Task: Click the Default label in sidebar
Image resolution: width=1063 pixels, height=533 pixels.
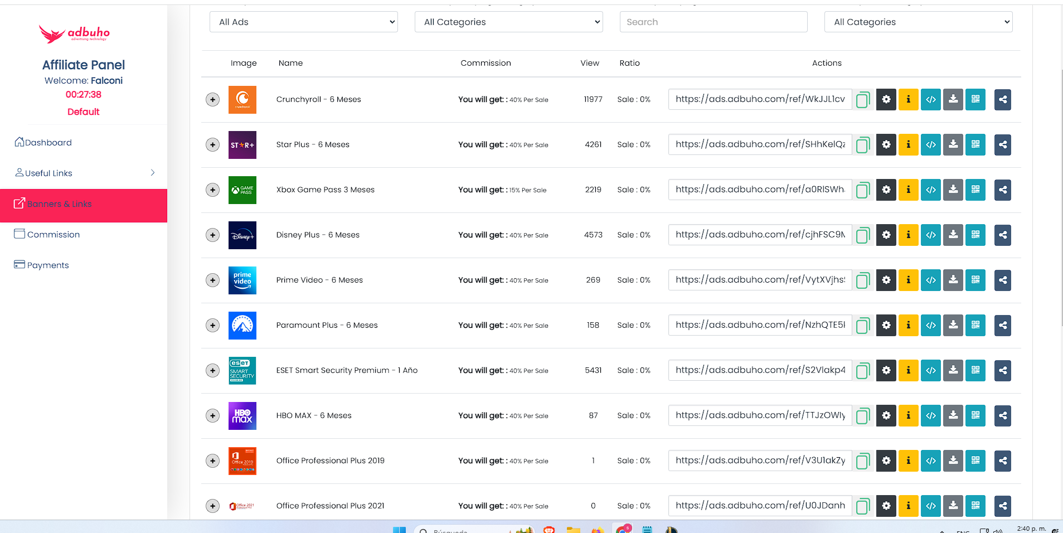Action: (x=84, y=112)
